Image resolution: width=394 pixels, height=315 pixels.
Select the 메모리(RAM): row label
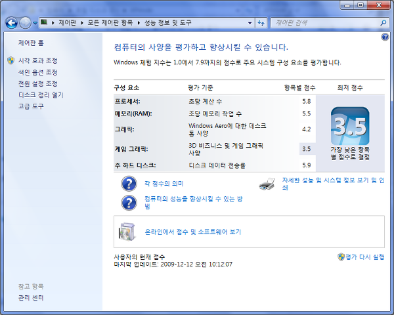pos(133,114)
